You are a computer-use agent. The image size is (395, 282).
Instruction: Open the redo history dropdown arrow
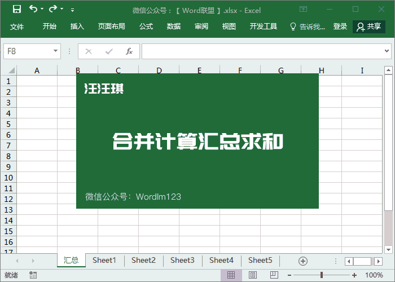click(62, 9)
